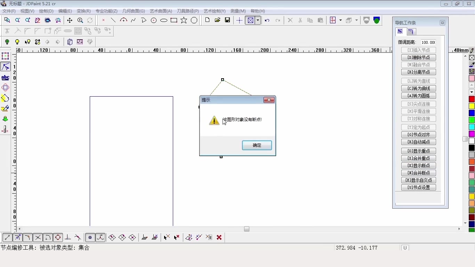Select the ellipse drawing tool
Image resolution: width=475 pixels, height=267 pixels.
pos(164,20)
